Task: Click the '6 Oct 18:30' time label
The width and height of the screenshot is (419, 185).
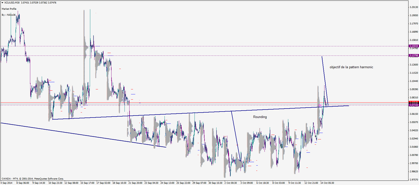Action: [x=262, y=183]
